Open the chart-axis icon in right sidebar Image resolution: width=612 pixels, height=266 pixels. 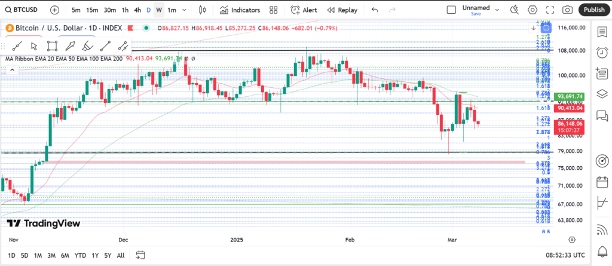[602, 203]
